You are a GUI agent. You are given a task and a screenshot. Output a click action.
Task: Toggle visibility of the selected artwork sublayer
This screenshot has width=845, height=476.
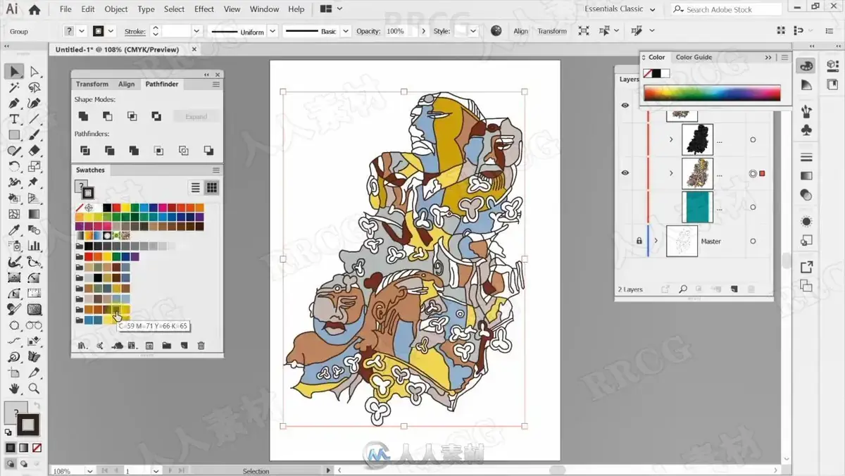click(625, 173)
